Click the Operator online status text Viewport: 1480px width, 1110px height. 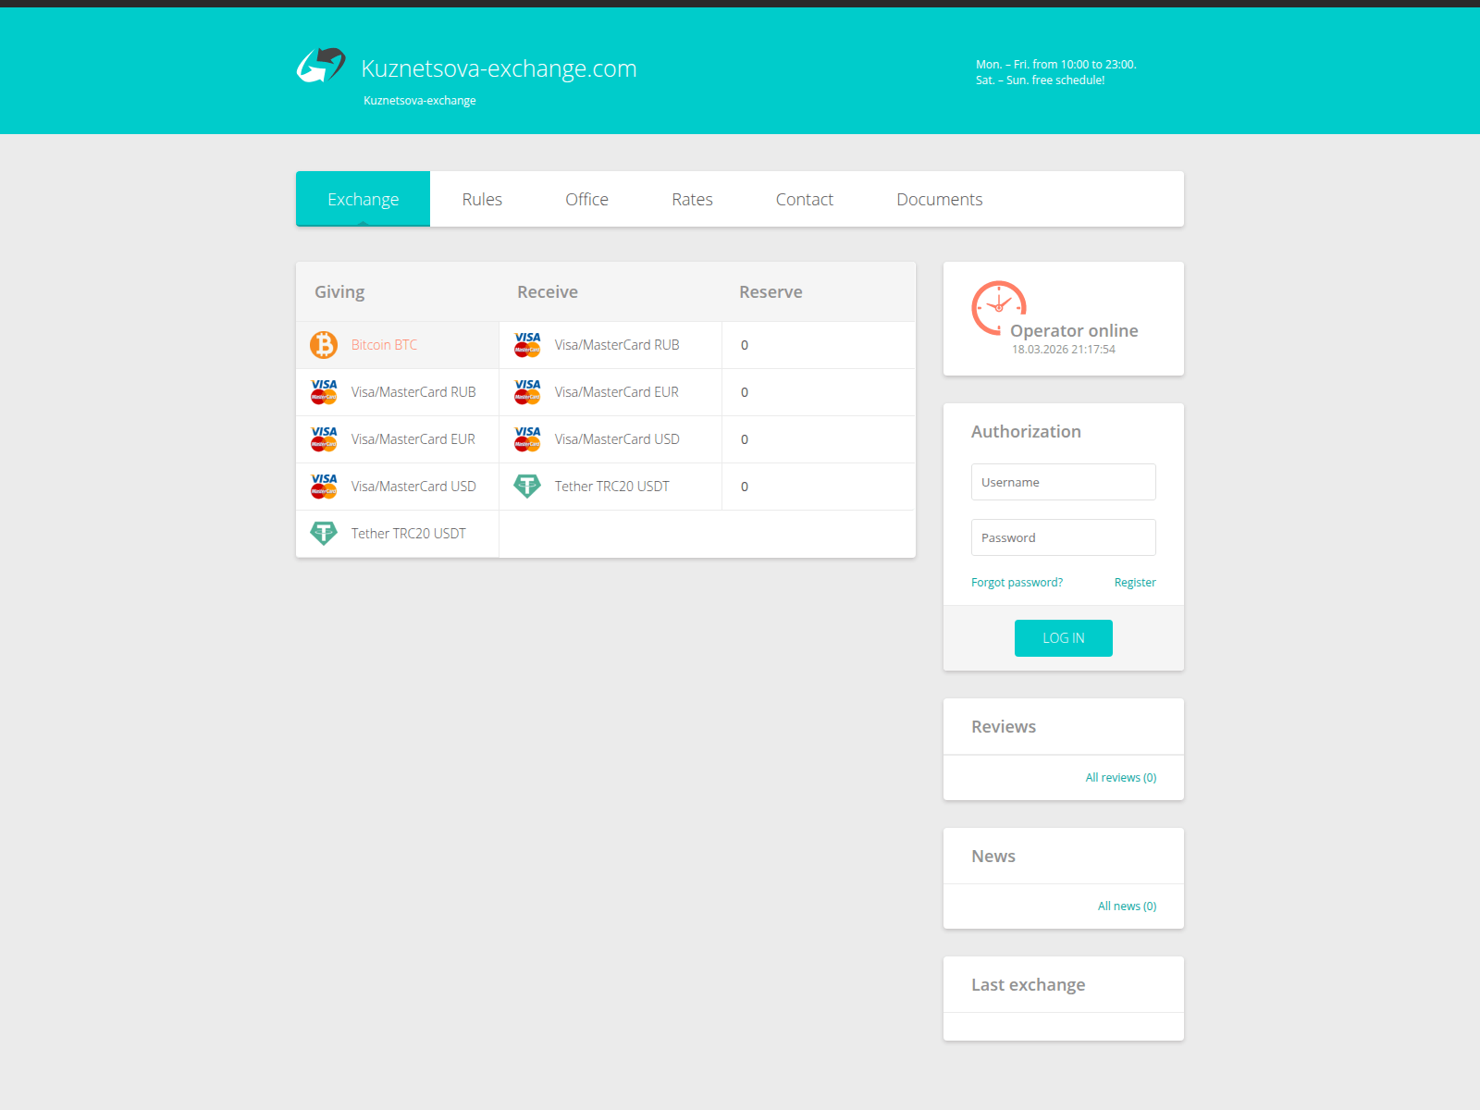click(1074, 330)
